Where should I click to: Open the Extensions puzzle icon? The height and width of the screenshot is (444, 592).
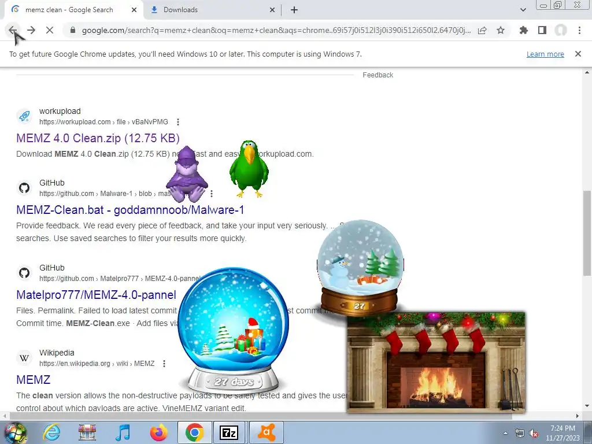pos(523,30)
